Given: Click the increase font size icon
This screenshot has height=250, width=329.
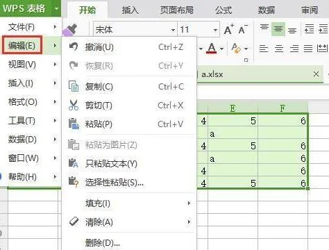Looking at the screenshot, I should (x=228, y=30).
